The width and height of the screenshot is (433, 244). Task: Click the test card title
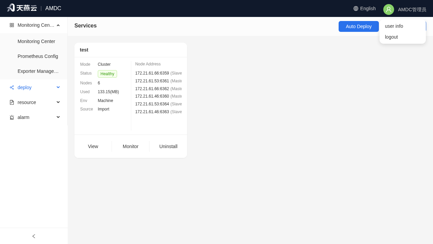(x=84, y=50)
